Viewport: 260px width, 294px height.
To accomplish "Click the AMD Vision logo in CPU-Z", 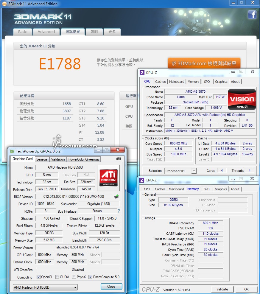I will coord(242,99).
